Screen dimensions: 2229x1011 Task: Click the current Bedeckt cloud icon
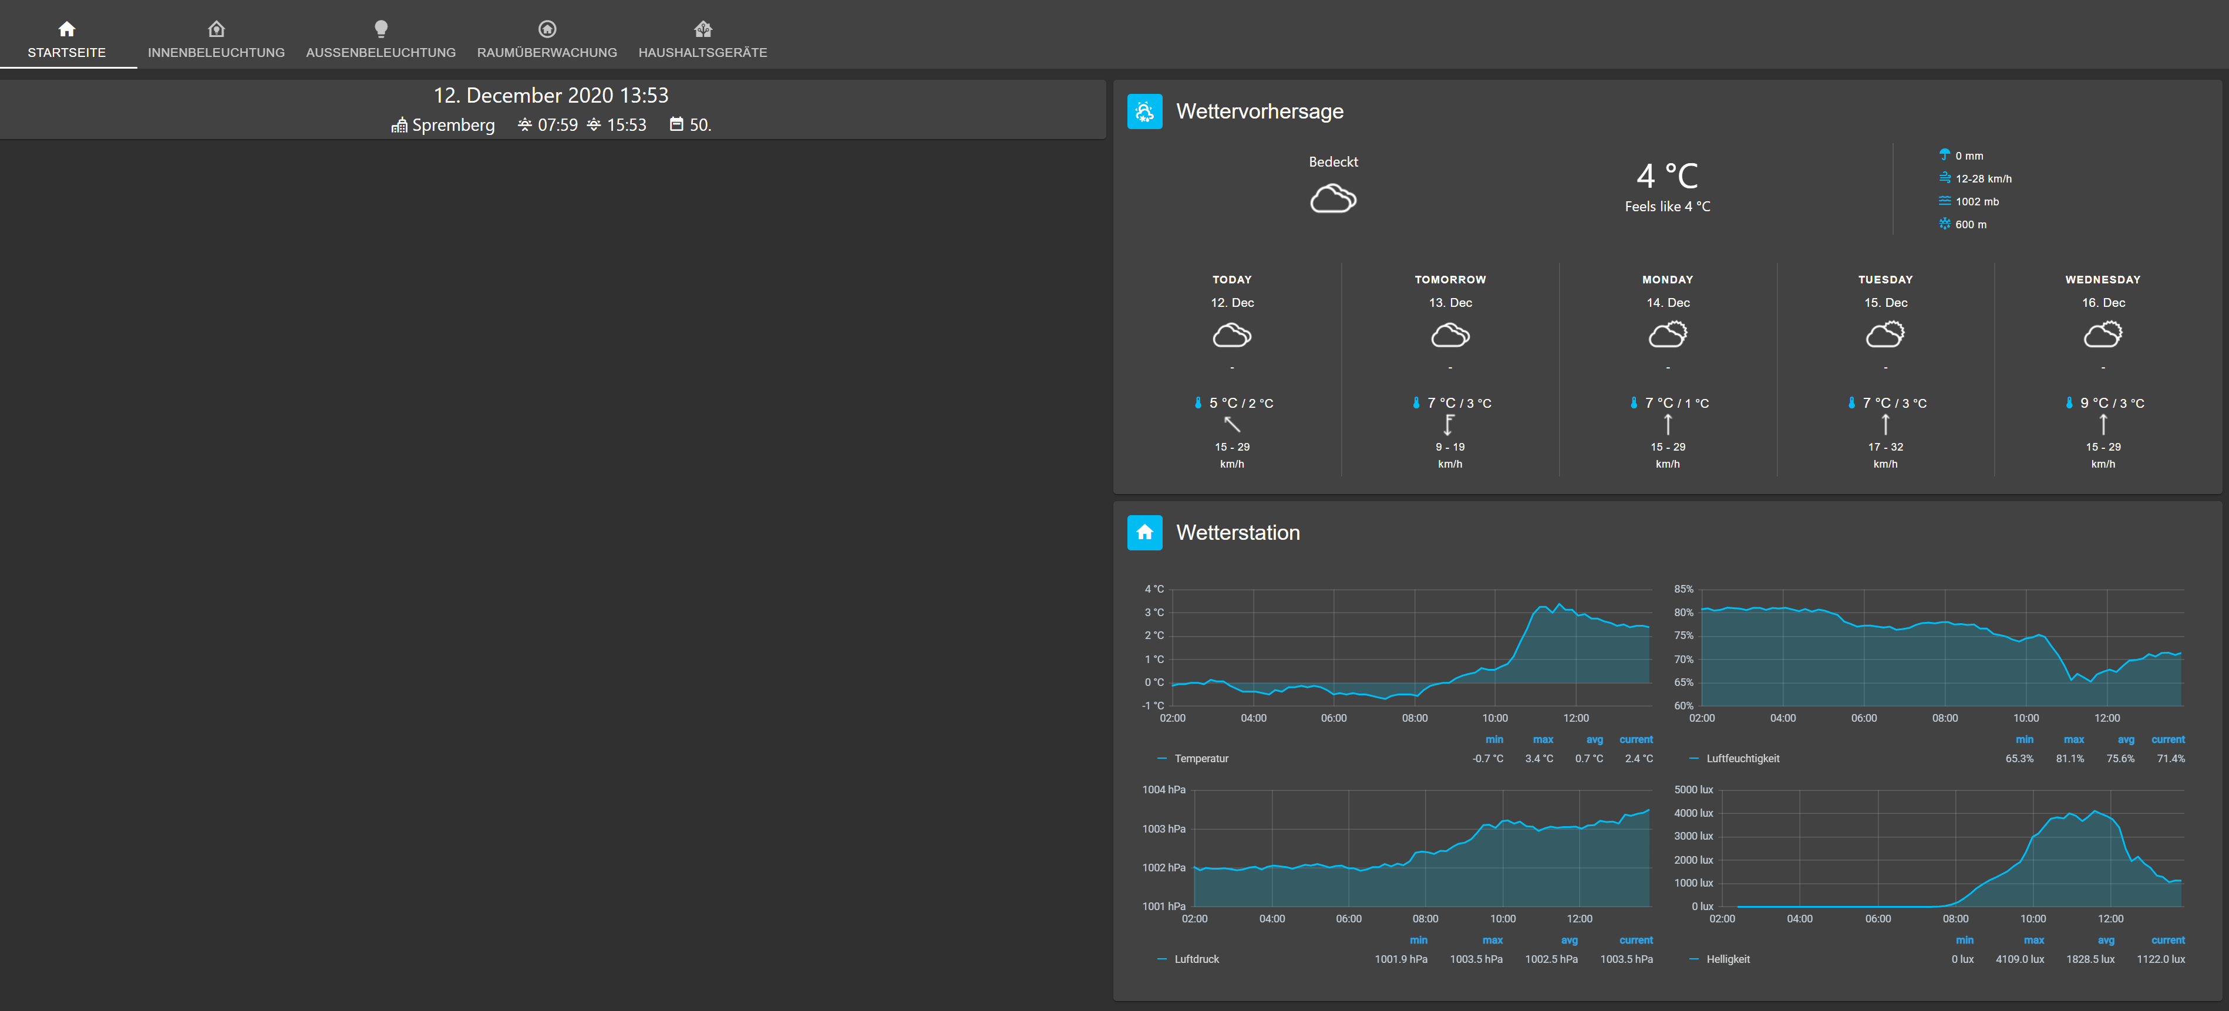pos(1332,199)
